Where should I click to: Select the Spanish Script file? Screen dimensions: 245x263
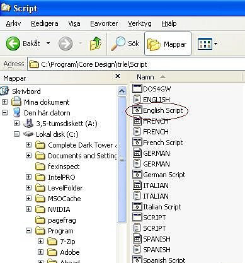159,260
